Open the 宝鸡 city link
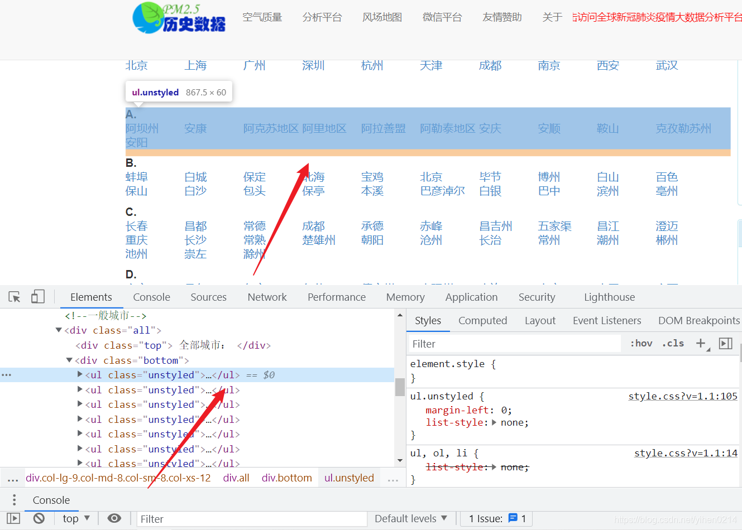This screenshot has width=742, height=530. coord(372,177)
